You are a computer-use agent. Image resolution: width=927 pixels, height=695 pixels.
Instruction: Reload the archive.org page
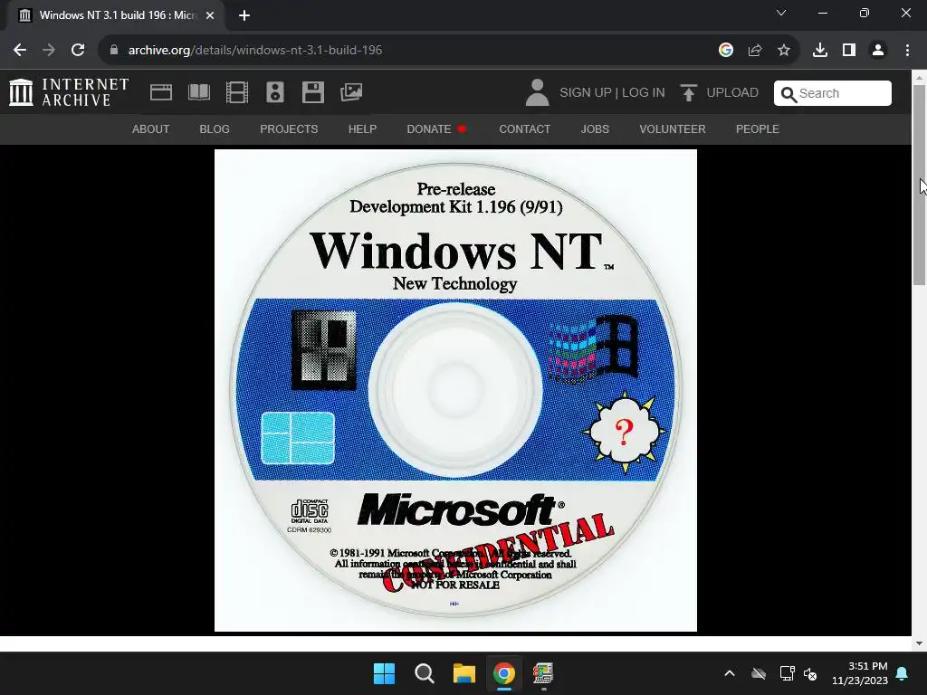click(78, 51)
